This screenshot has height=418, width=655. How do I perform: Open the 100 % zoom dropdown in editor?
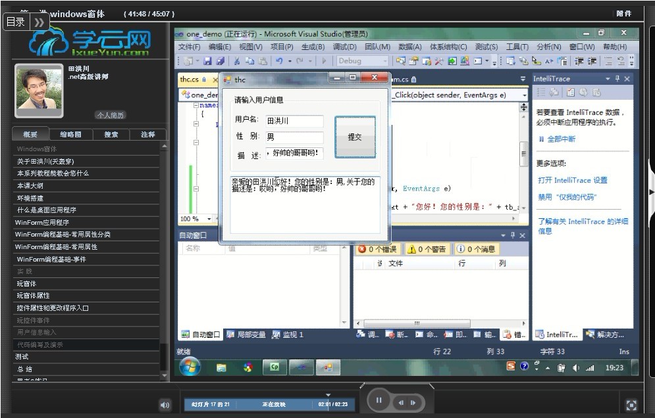coord(209,219)
